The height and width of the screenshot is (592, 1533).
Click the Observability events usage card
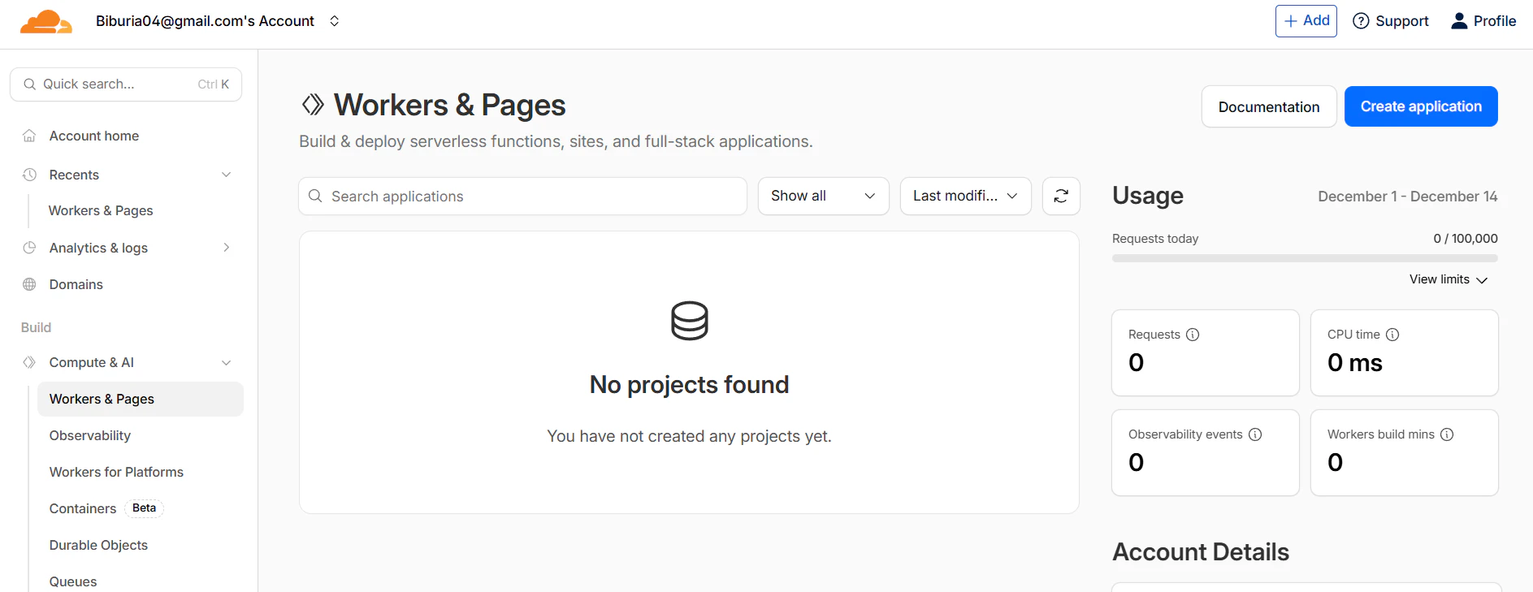(1206, 452)
